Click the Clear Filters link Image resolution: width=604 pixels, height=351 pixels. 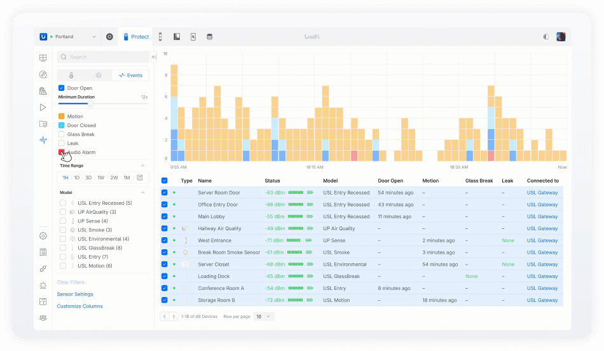71,282
